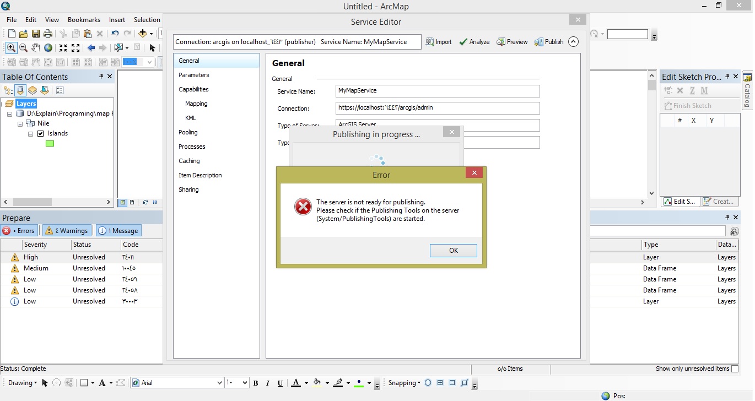Select the Pan hand tool
Image resolution: width=755 pixels, height=401 pixels.
[x=36, y=48]
